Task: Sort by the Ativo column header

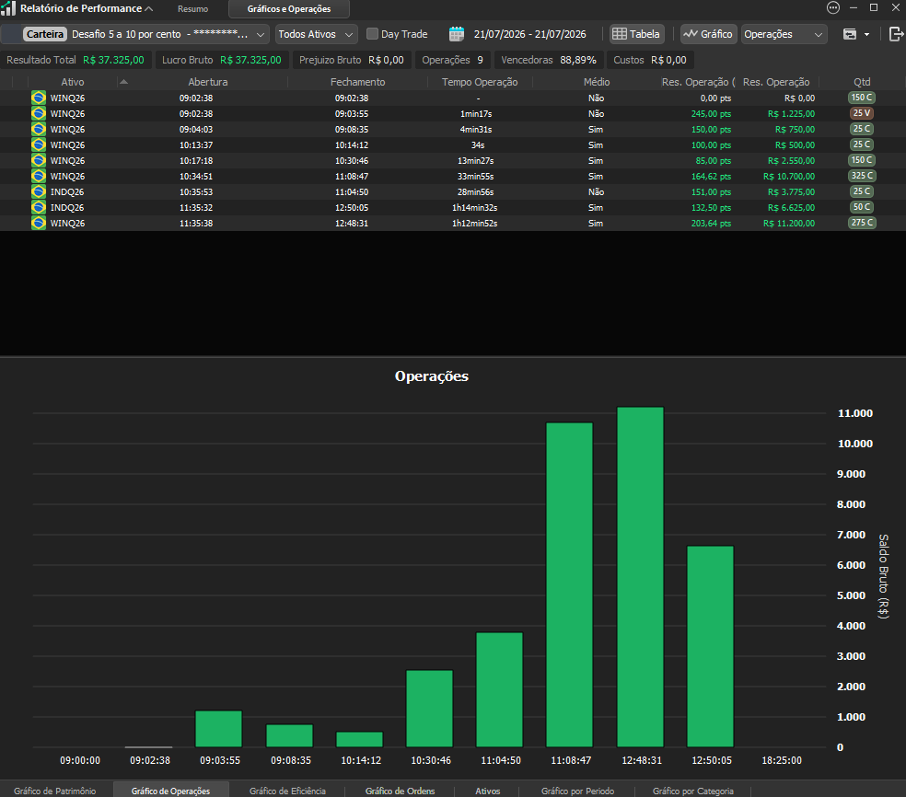Action: 73,82
